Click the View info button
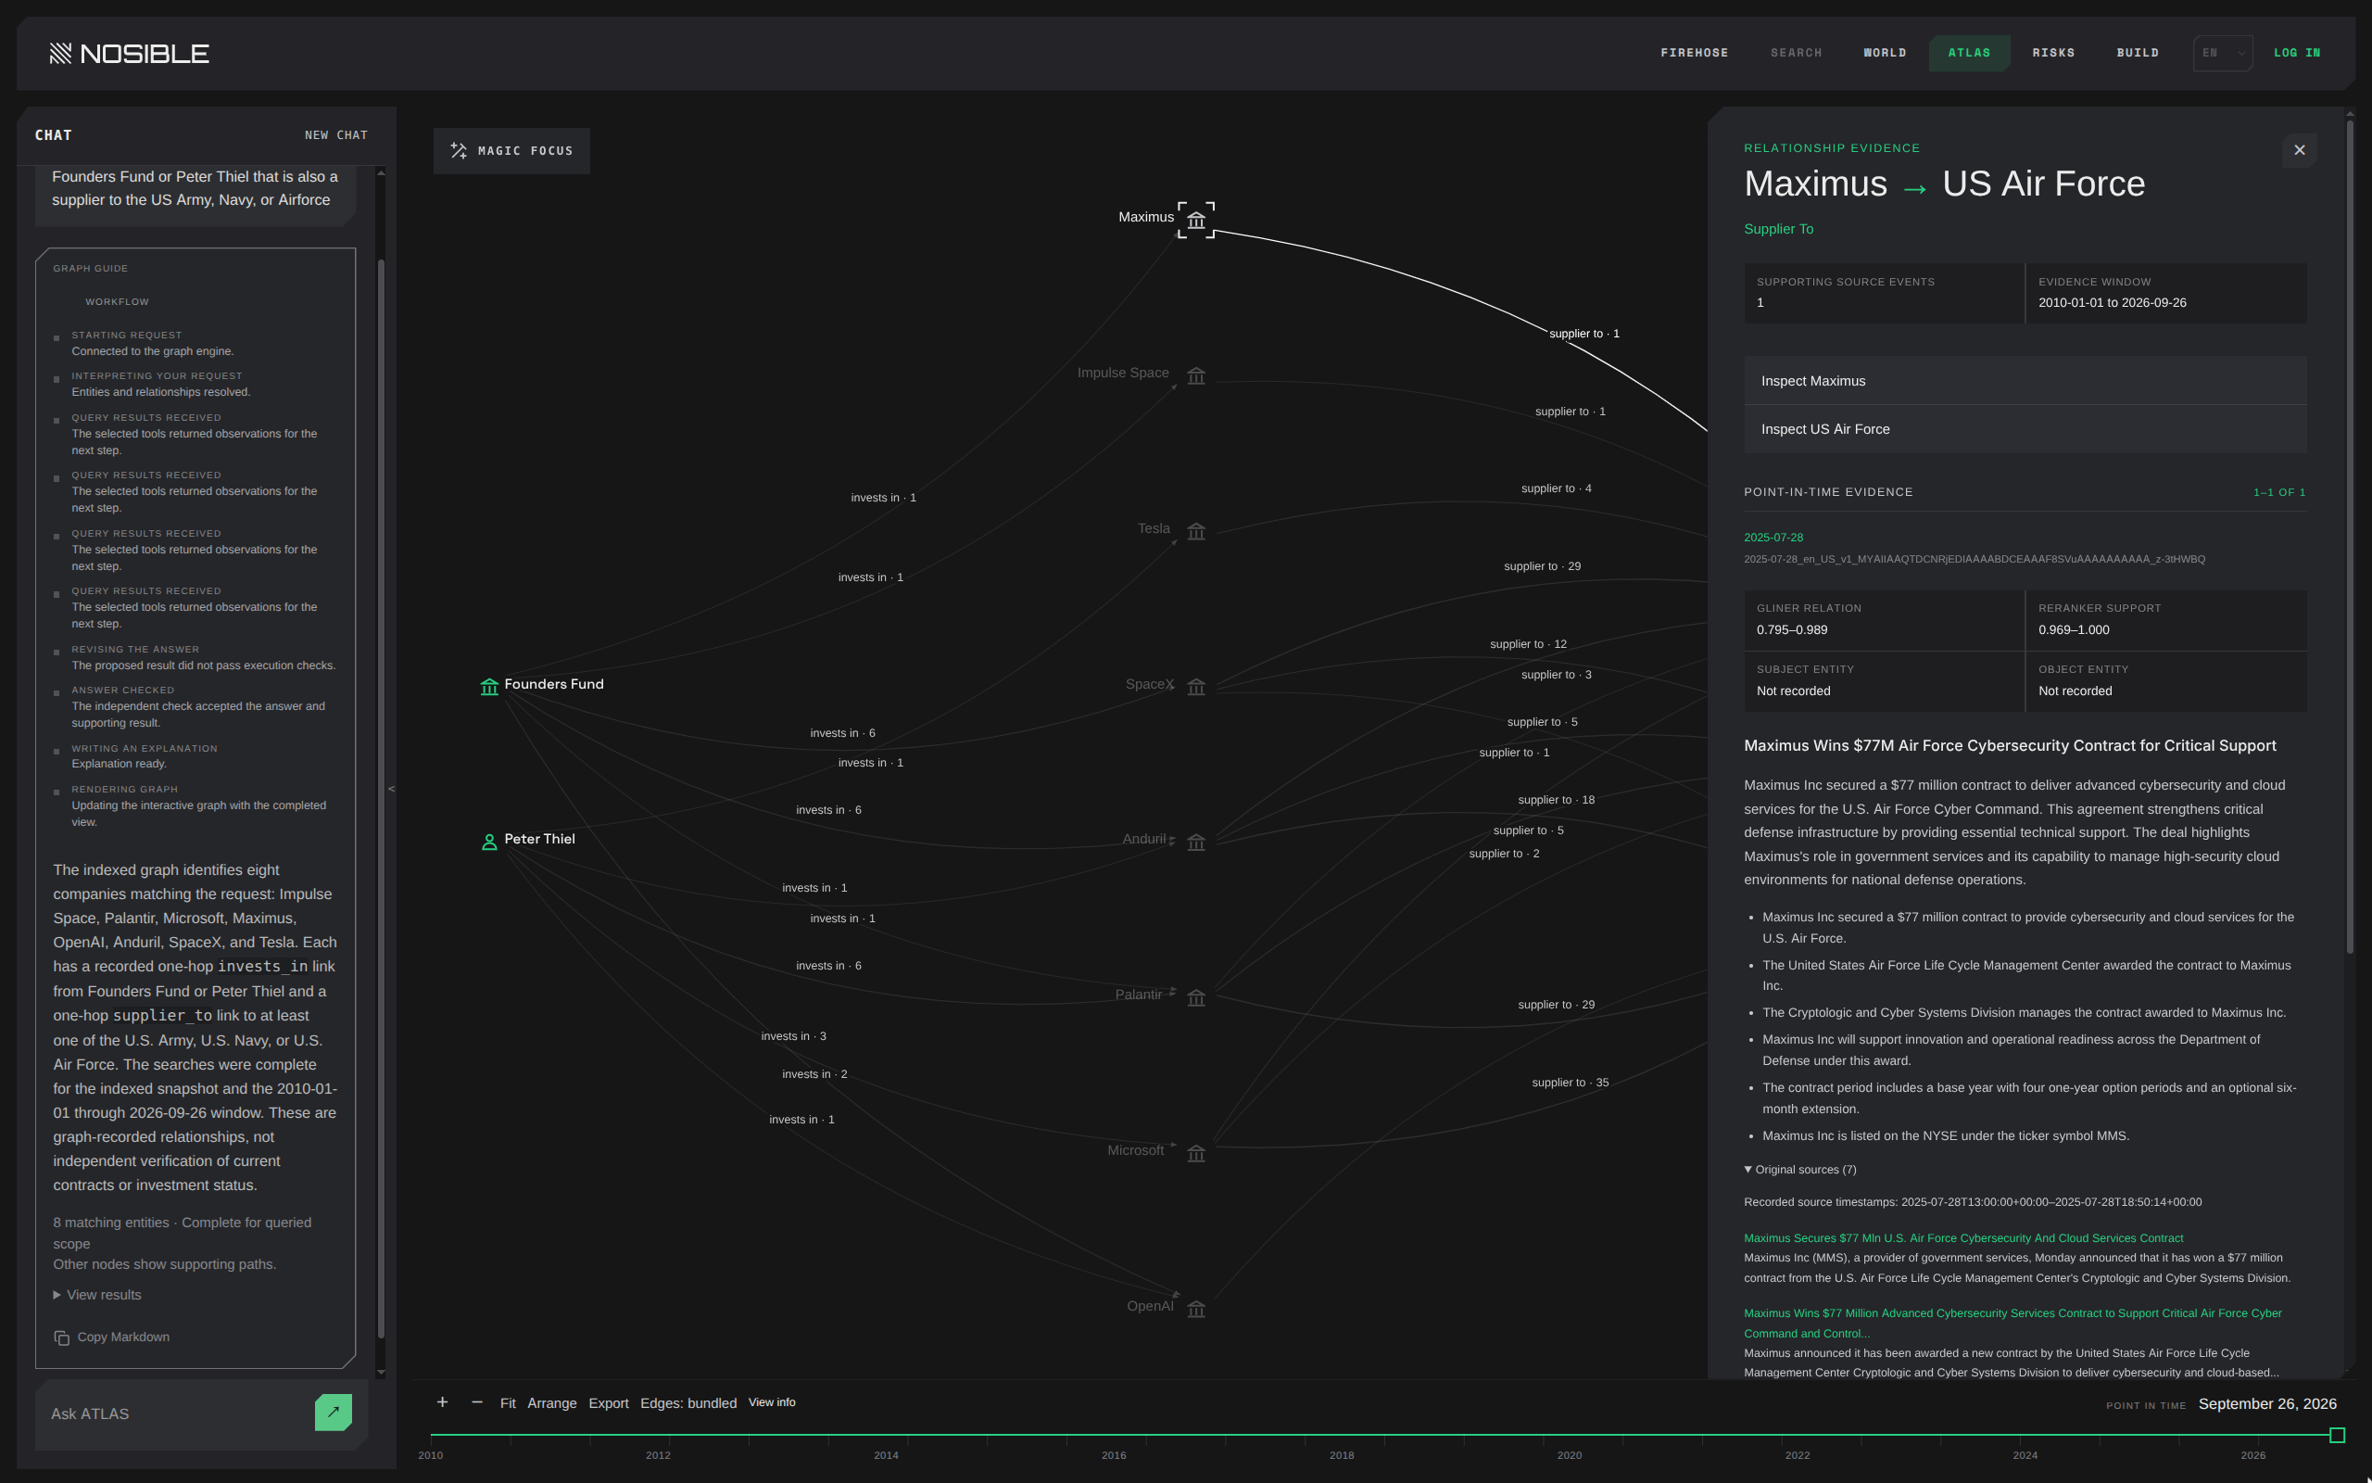Image resolution: width=2372 pixels, height=1483 pixels. click(x=772, y=1402)
